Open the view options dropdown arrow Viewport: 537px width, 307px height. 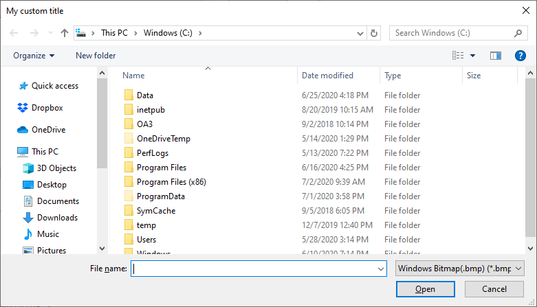[x=472, y=56]
